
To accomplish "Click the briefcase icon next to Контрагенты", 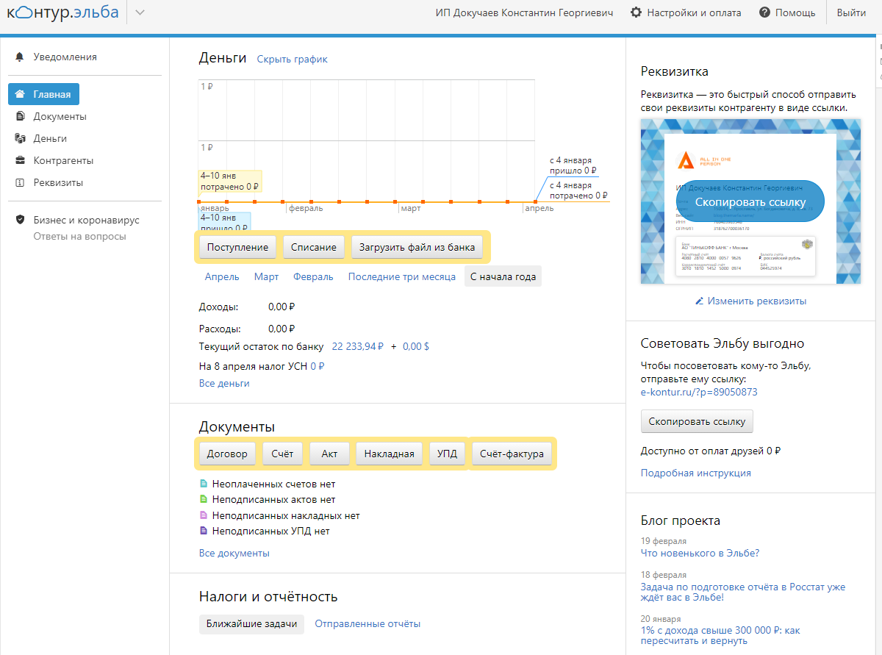I will coord(20,160).
